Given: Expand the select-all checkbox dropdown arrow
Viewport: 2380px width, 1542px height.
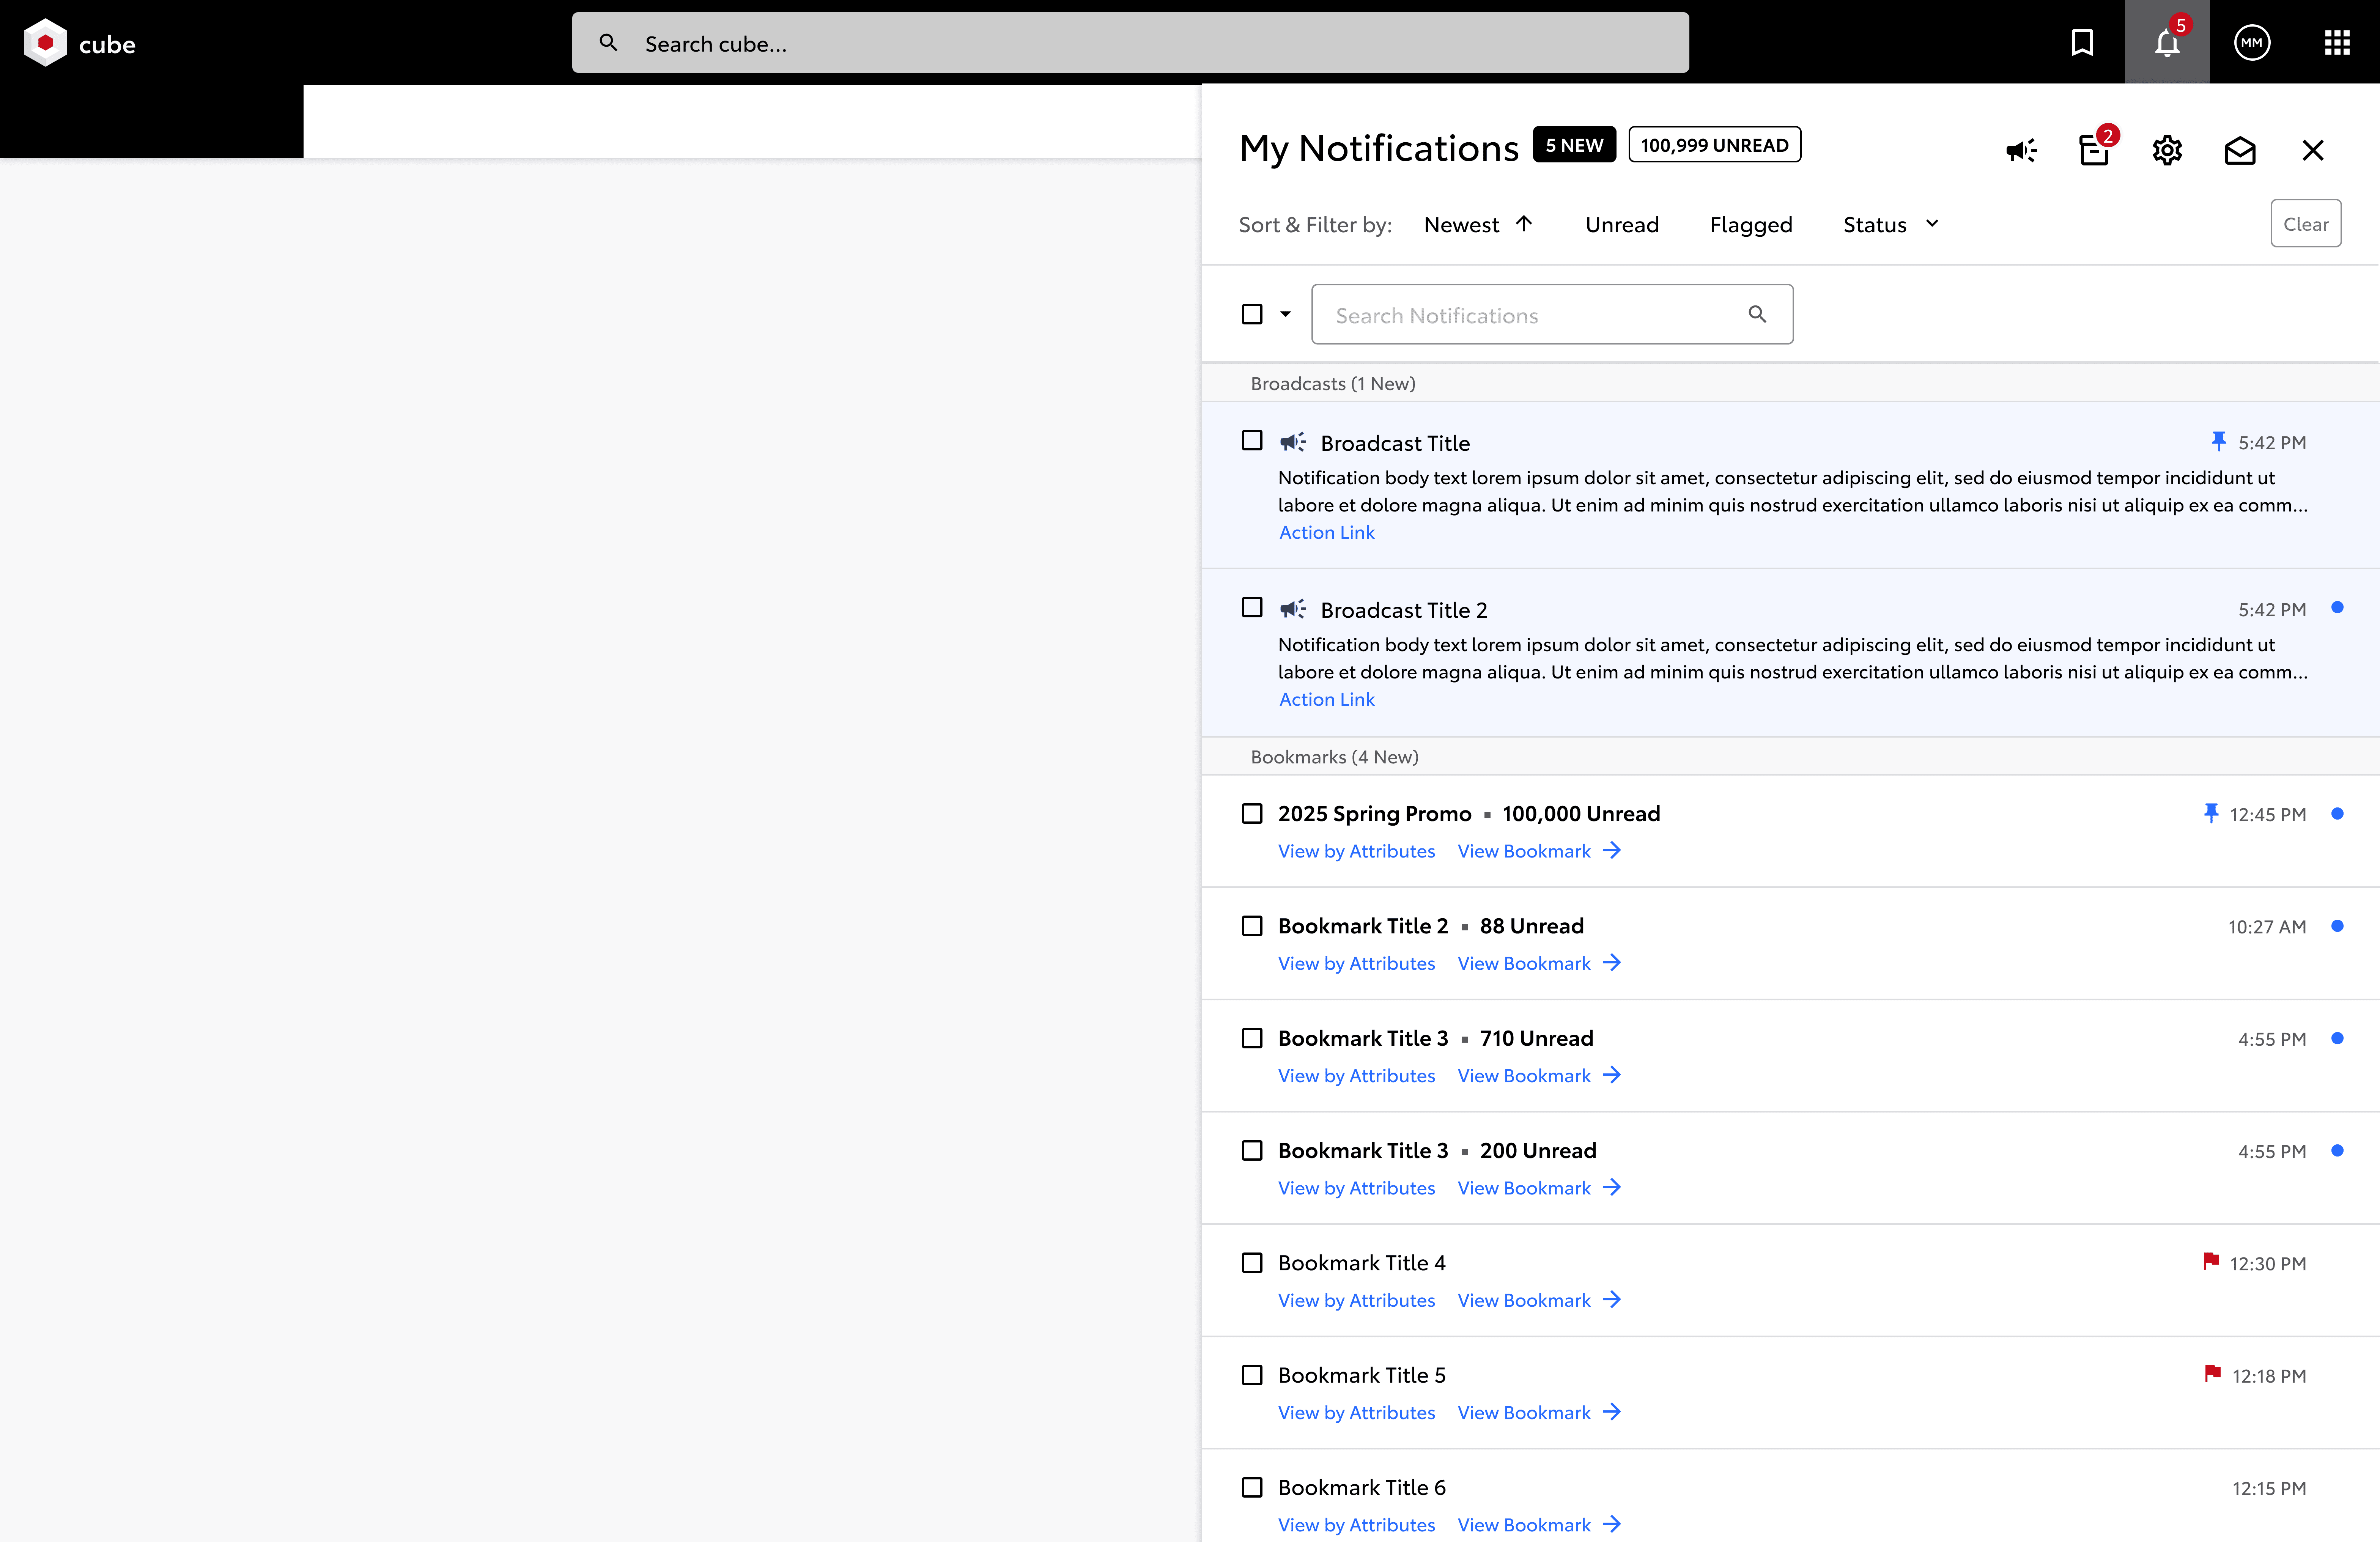Looking at the screenshot, I should [1286, 314].
